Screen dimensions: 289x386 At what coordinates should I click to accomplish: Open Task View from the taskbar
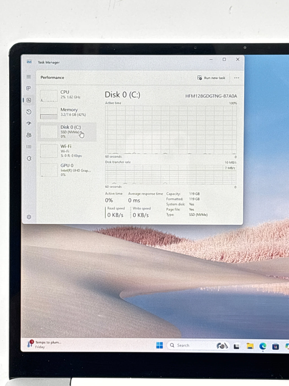point(237,346)
